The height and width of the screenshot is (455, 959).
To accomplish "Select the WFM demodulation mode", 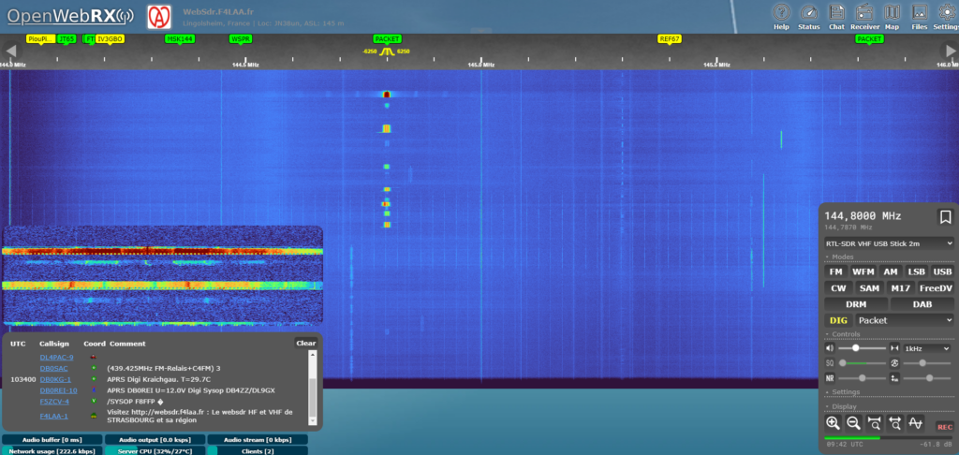I will (x=863, y=272).
